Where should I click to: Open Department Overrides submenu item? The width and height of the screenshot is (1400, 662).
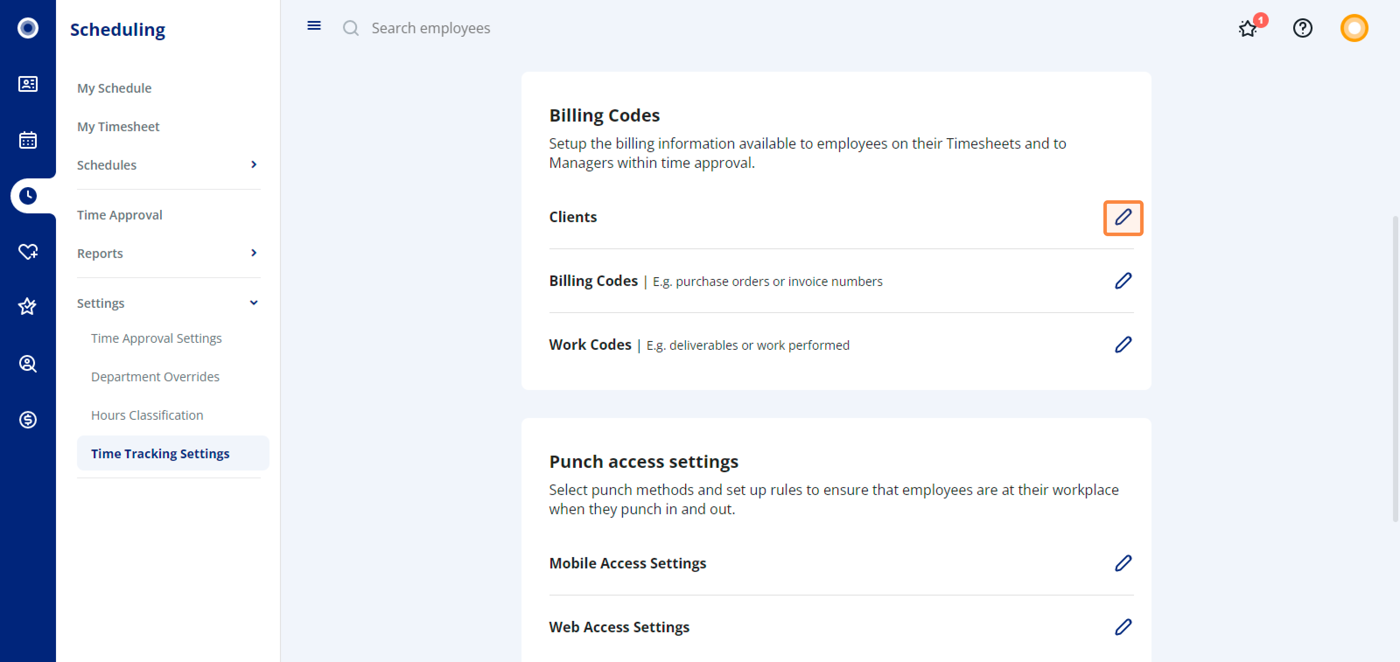[x=155, y=377]
